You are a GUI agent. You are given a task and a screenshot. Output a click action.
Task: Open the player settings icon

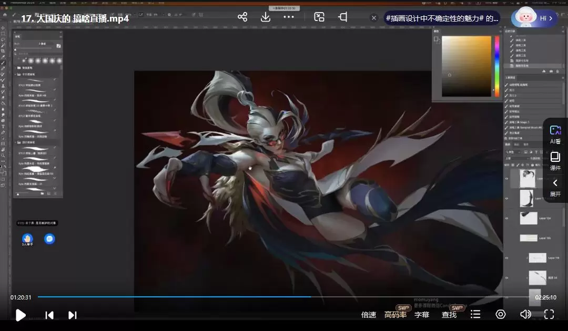501,314
